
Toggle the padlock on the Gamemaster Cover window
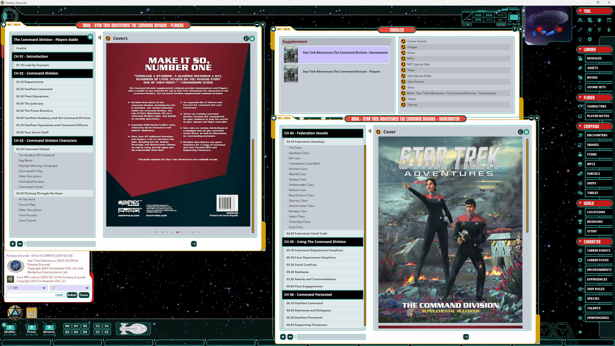pos(526,131)
